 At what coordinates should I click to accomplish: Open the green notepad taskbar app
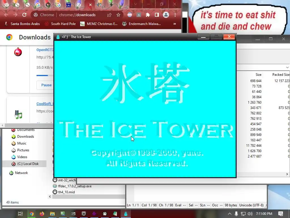click(115, 214)
